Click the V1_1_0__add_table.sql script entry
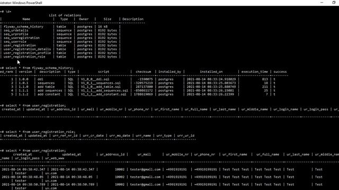This screenshot has height=190, width=339. coord(101,87)
